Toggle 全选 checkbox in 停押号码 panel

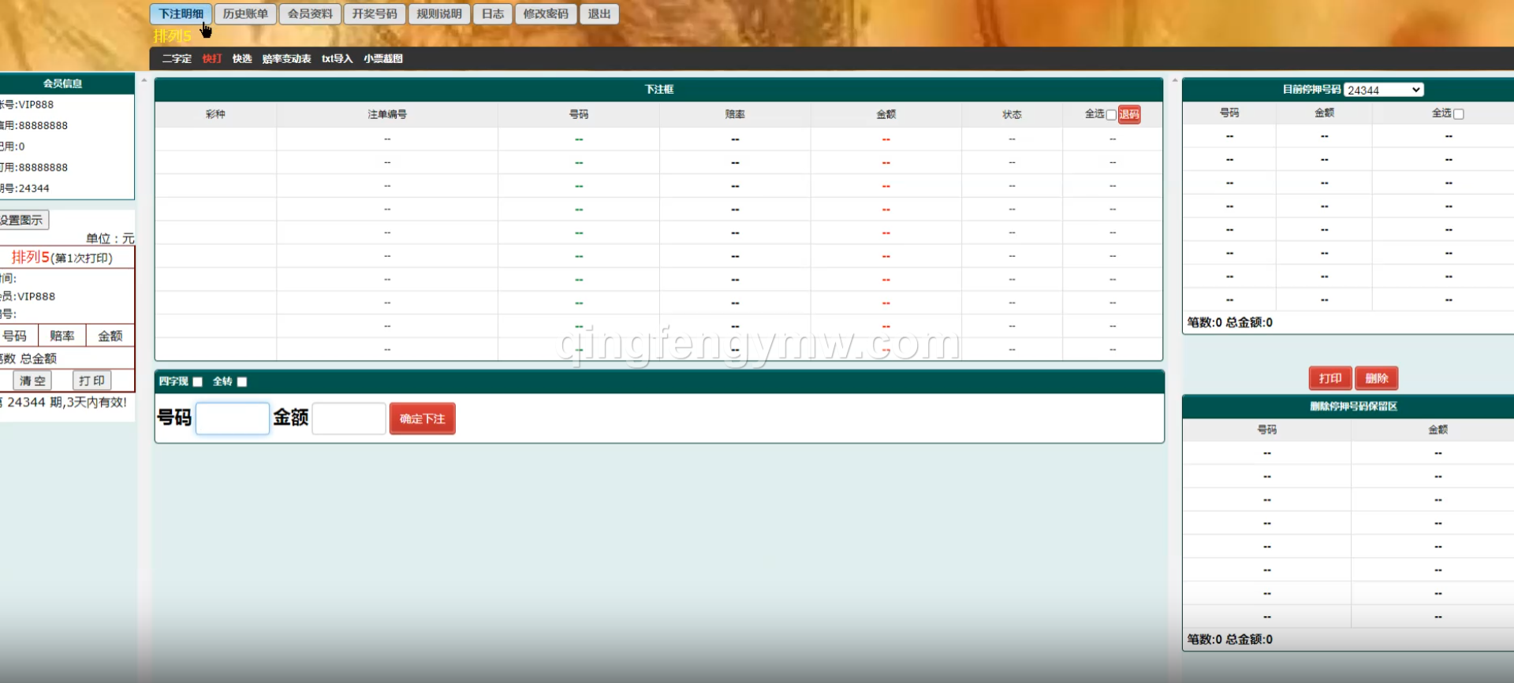click(1459, 114)
